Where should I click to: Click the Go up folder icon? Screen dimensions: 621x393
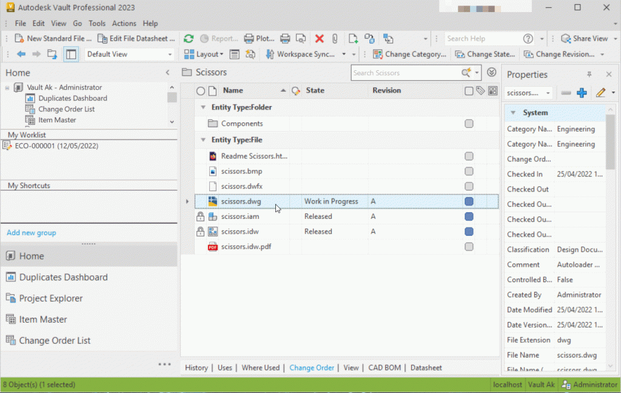point(52,54)
